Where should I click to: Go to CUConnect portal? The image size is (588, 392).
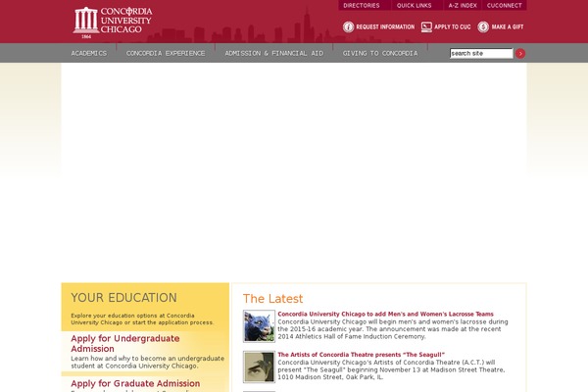[504, 5]
